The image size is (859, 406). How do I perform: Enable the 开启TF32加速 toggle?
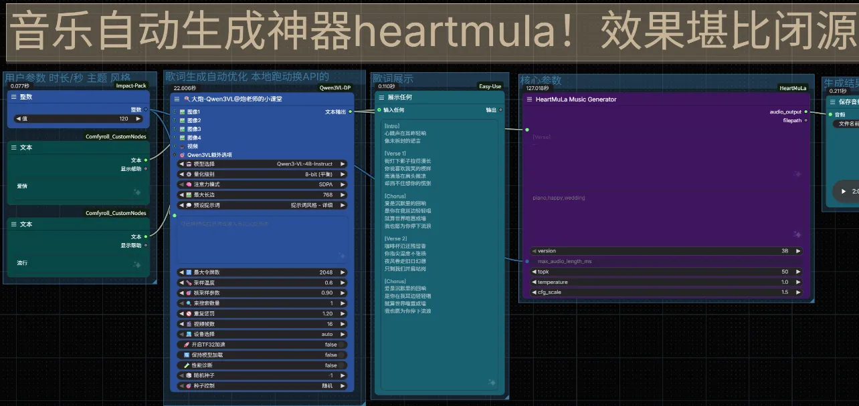(x=341, y=345)
